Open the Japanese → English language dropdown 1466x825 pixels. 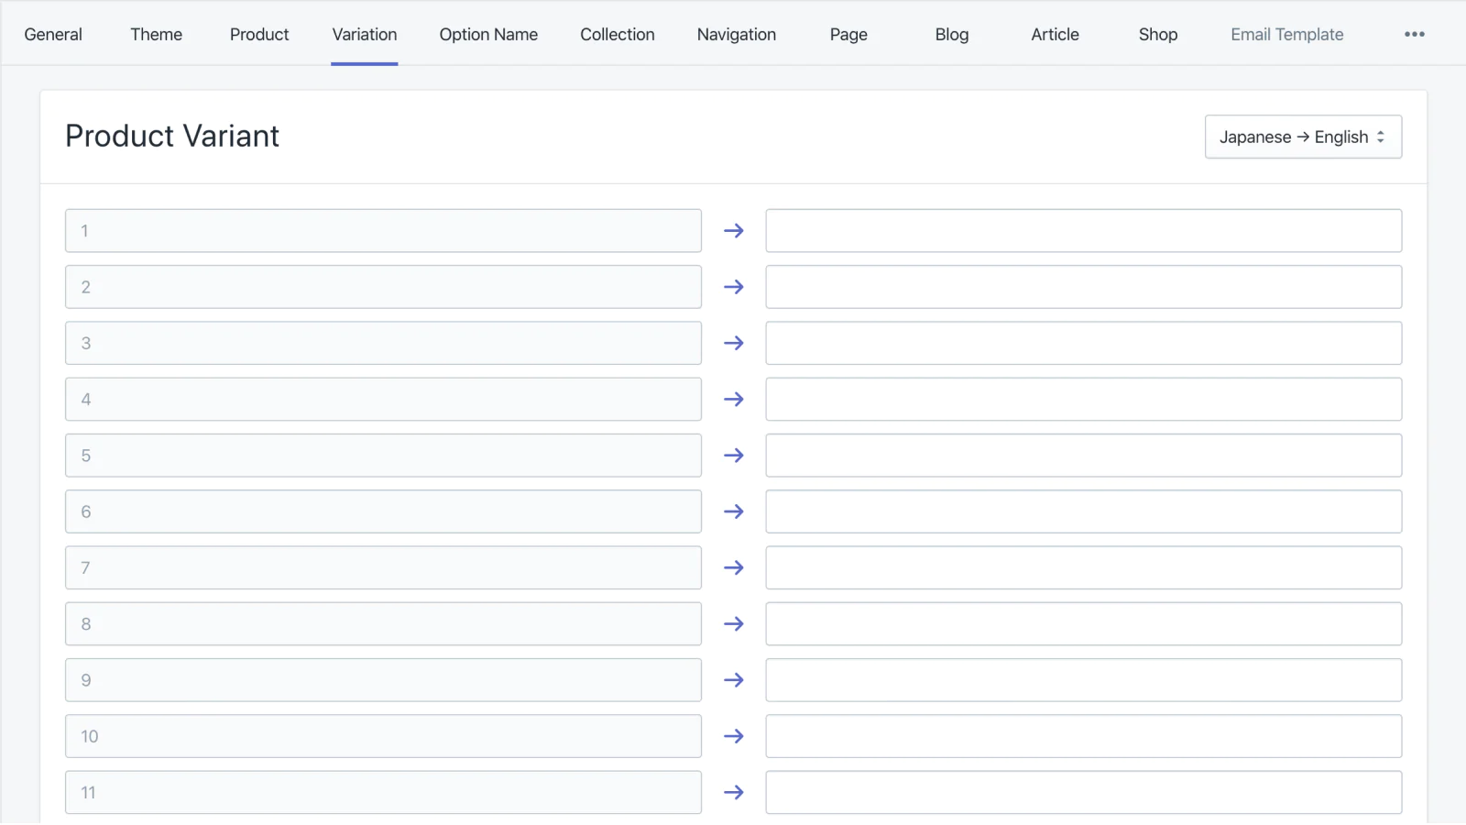1302,137
